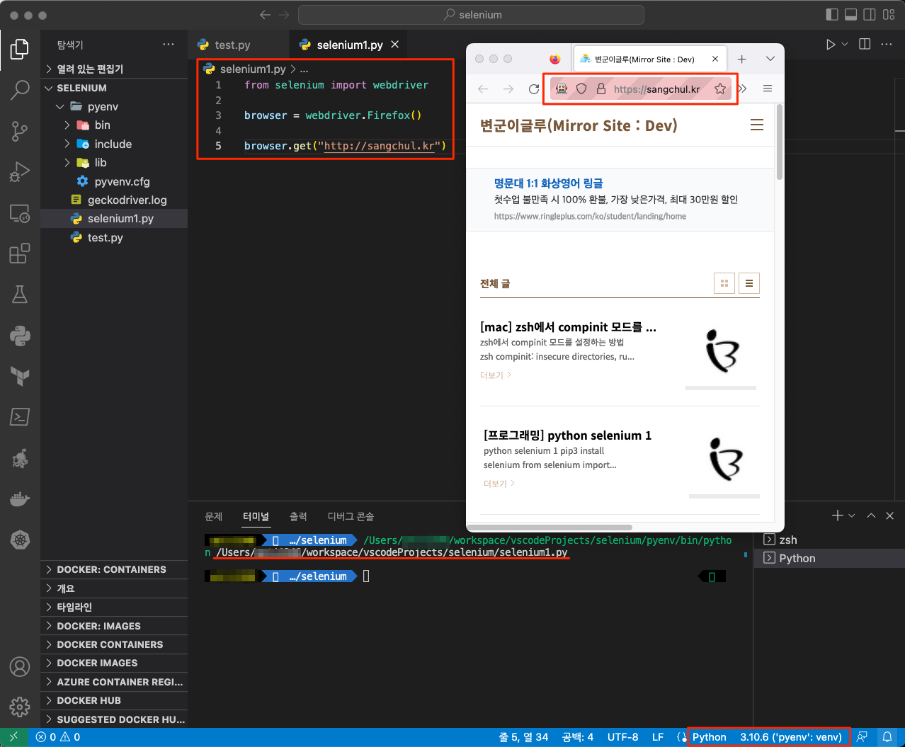This screenshot has height=747, width=905.
Task: Click the notifications bell in the status bar
Action: tap(889, 736)
